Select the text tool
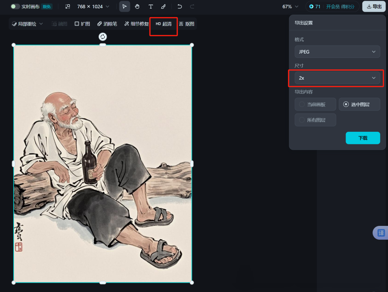Viewport: 388px width, 292px height. coord(151,6)
